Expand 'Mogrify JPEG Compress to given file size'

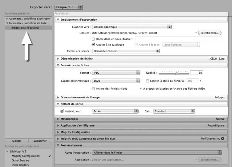(x=58, y=139)
